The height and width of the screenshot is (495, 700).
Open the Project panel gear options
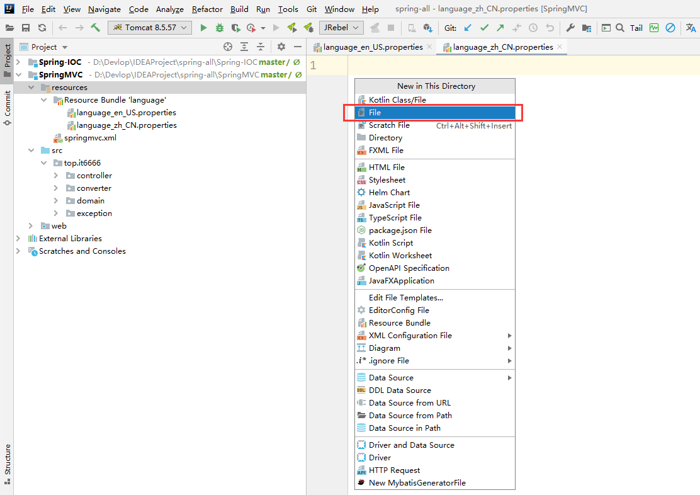coord(281,47)
